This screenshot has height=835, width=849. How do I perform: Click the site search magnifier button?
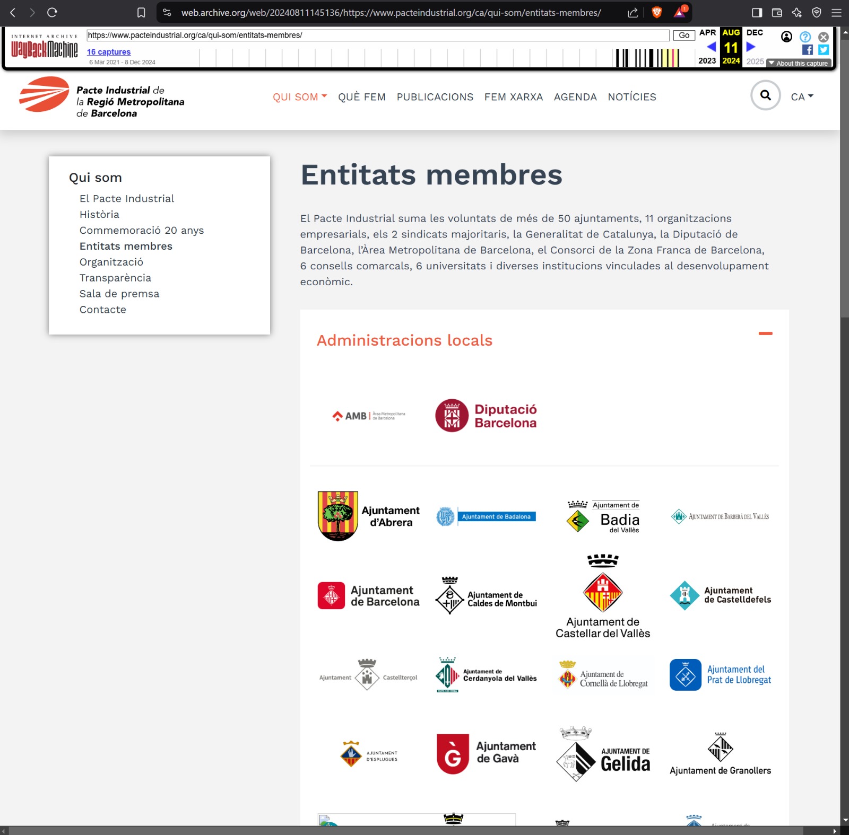click(765, 95)
